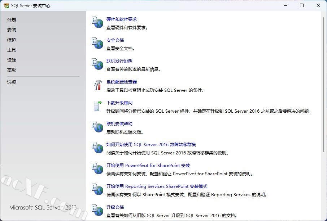Click the SQL Server title bar app icon
The image size is (327, 221).
[6, 6]
